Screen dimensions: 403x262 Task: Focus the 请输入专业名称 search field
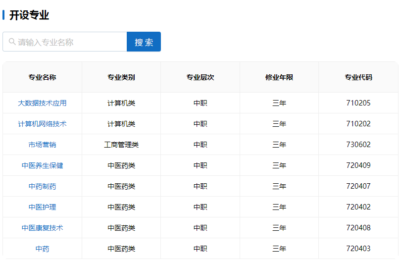pyautogui.click(x=65, y=42)
